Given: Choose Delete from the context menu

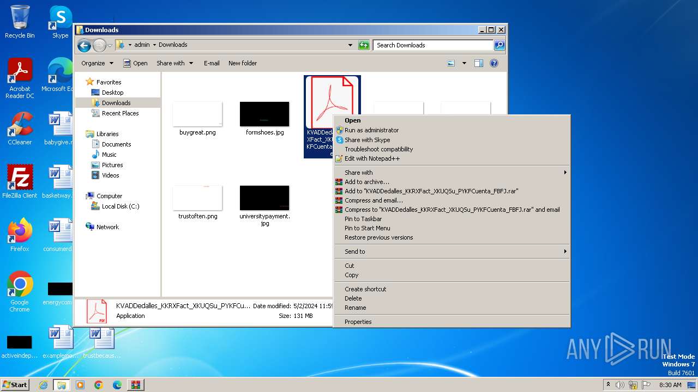Looking at the screenshot, I should coord(452,298).
